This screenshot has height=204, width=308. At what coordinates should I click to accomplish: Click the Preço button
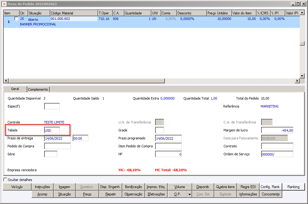[87, 195]
